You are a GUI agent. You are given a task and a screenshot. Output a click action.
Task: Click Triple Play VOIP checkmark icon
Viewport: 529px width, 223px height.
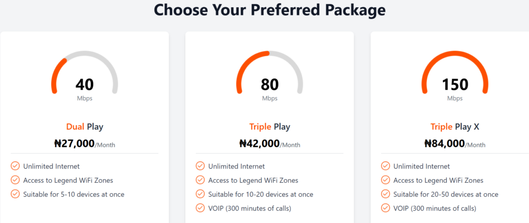[x=200, y=208]
